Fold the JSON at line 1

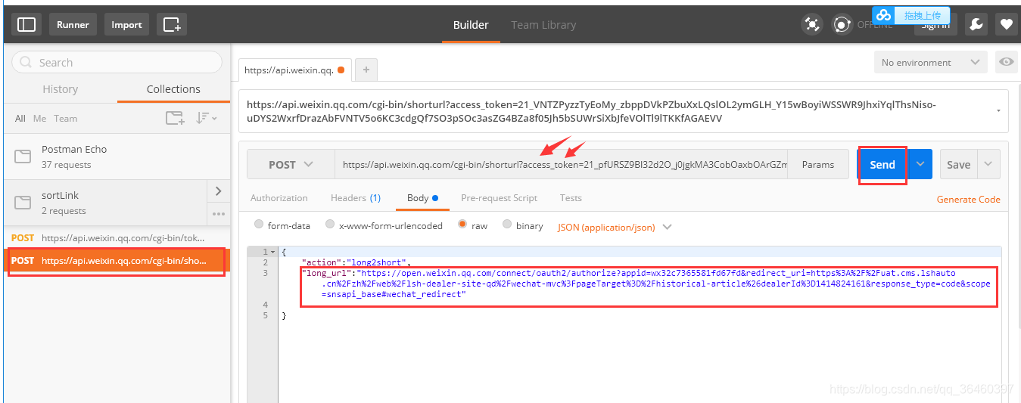click(x=273, y=251)
